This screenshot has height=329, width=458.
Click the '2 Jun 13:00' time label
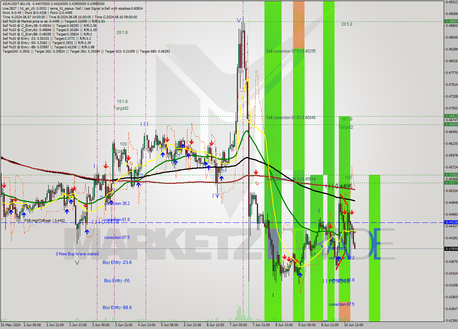pyautogui.click(x=78, y=325)
